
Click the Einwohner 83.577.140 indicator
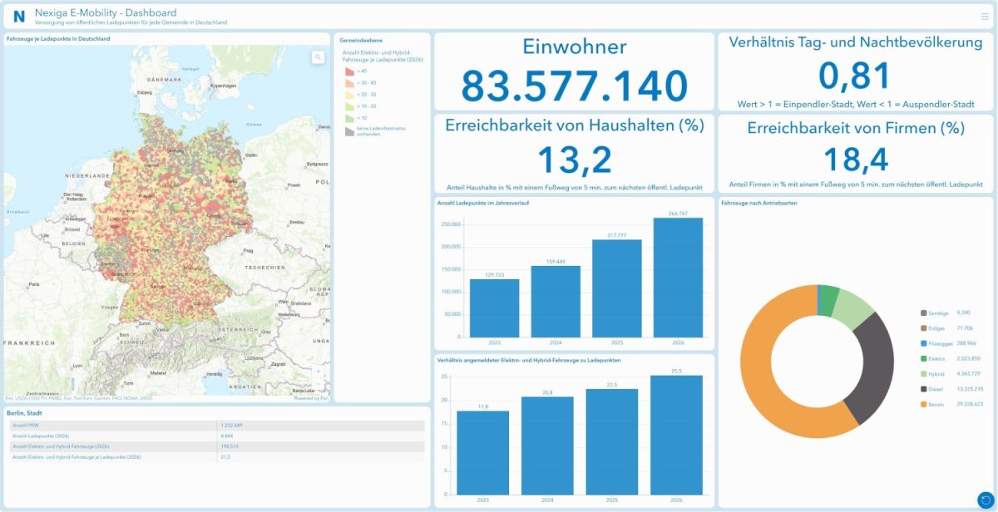point(574,71)
